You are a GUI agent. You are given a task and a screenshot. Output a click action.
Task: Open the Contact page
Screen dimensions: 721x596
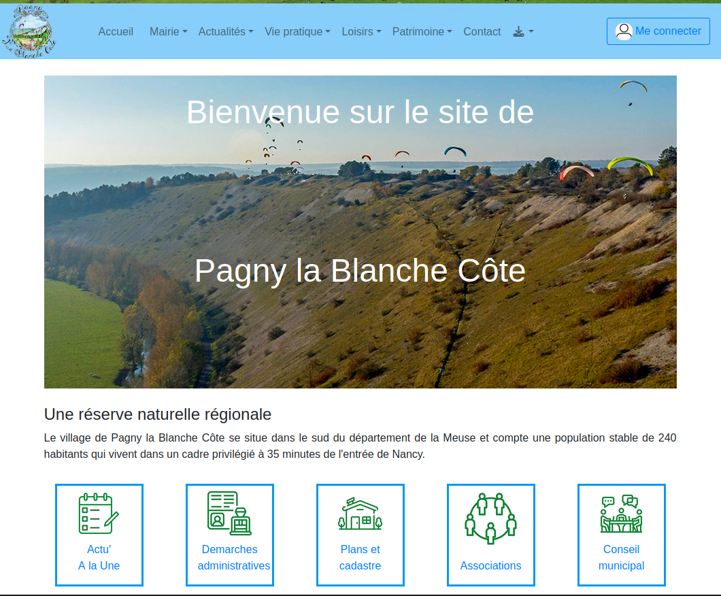(x=482, y=31)
